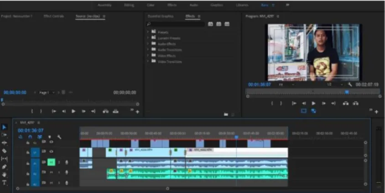This screenshot has width=385, height=193.
Task: Go to In point in Program monitor
Action: tap(294, 104)
